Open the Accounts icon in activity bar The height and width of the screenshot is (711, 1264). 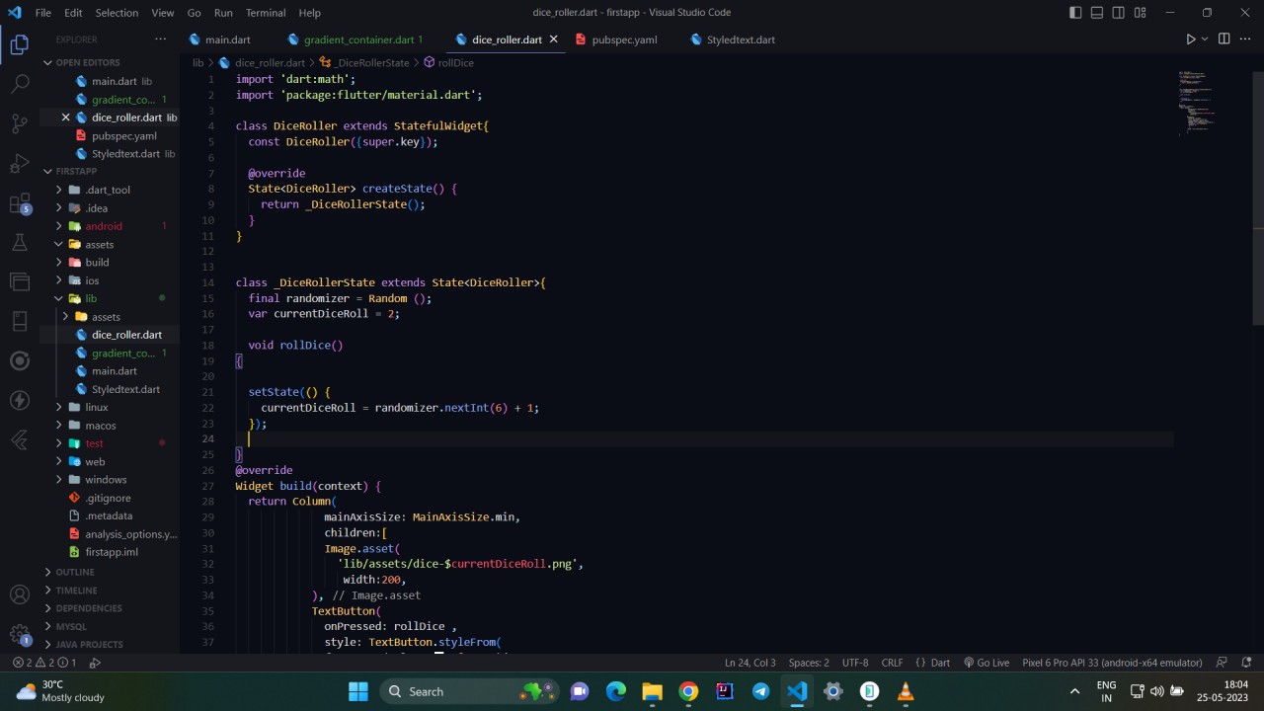point(20,594)
